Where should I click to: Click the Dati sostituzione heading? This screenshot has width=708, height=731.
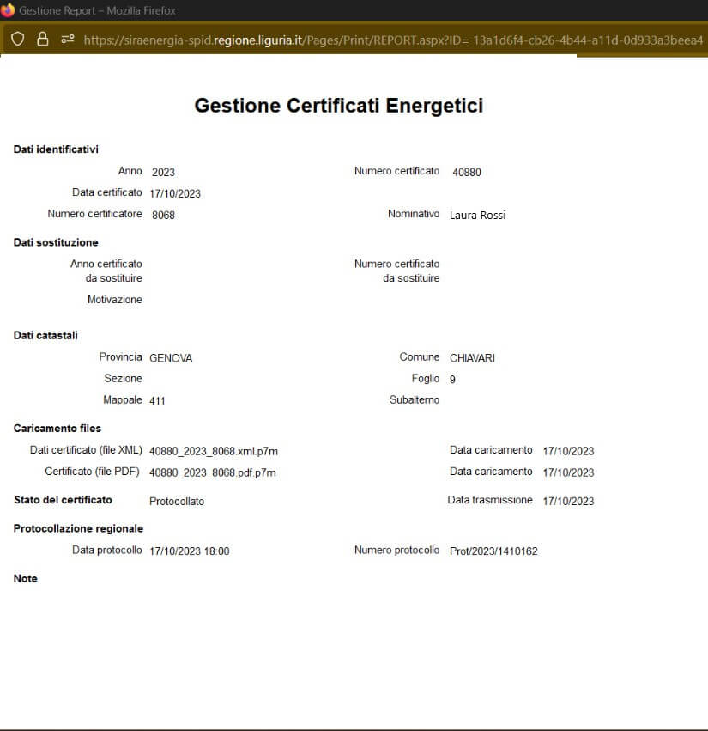pyautogui.click(x=56, y=242)
